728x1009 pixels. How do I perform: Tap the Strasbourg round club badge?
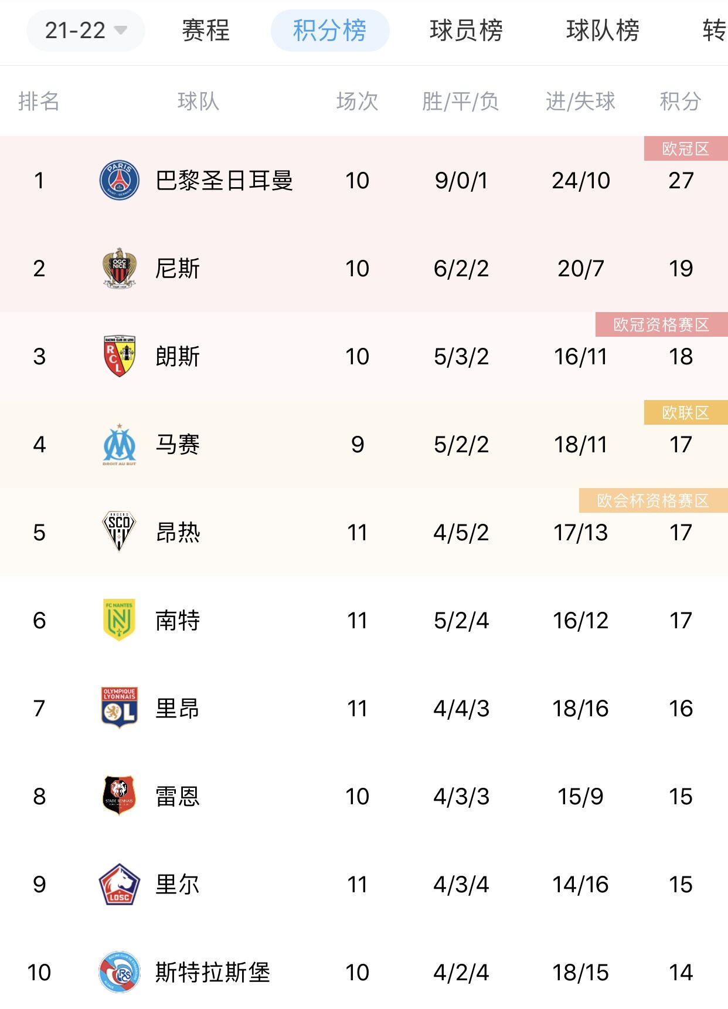[120, 972]
